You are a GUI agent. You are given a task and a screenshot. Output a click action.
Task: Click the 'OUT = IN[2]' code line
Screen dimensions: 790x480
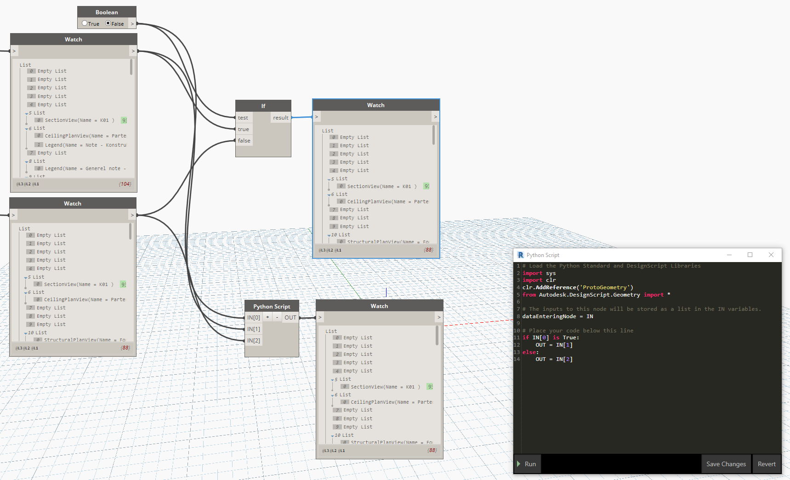point(554,359)
